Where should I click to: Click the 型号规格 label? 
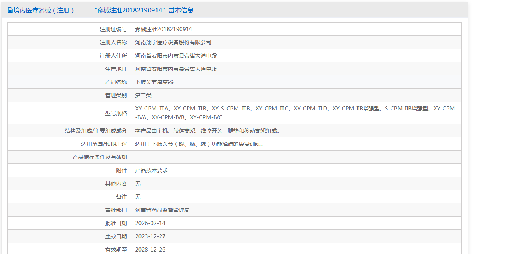point(116,113)
